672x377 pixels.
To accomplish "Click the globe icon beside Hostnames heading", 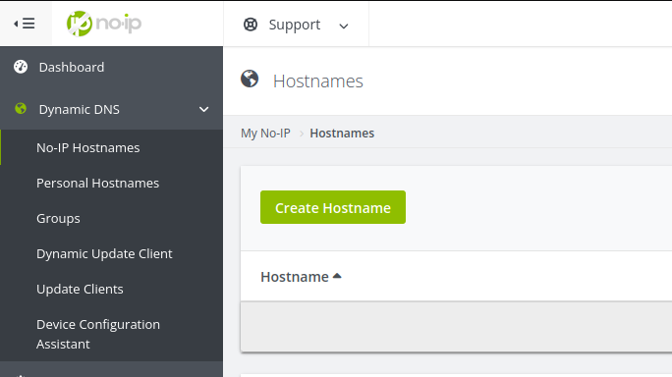I will tap(250, 79).
